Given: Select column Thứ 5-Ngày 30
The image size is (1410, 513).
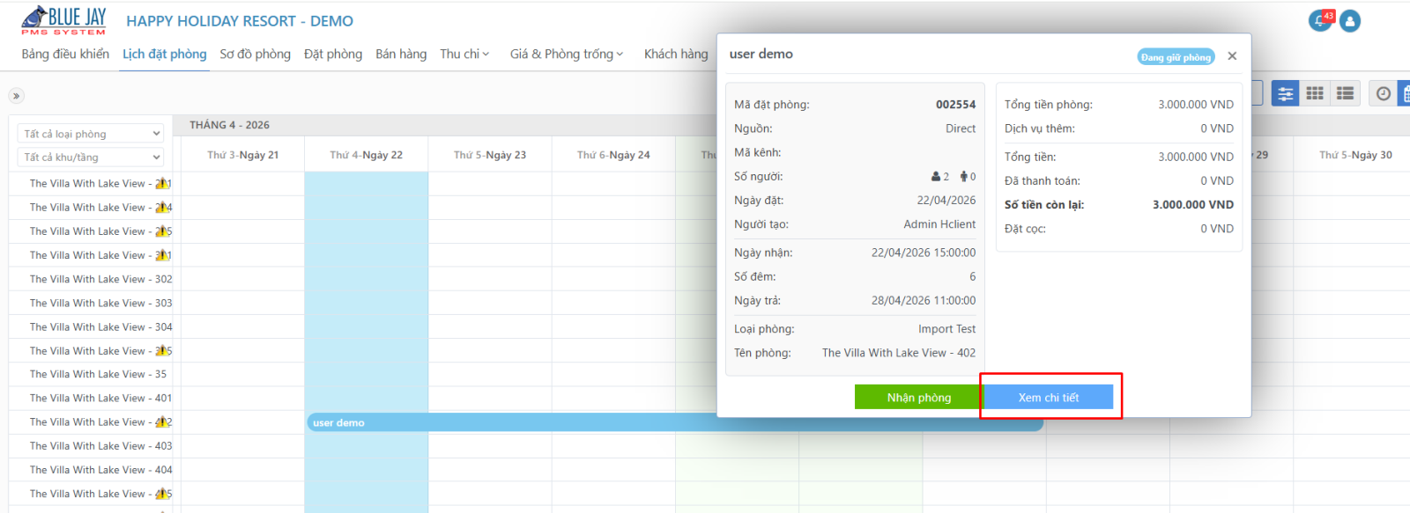Looking at the screenshot, I should tap(1355, 155).
